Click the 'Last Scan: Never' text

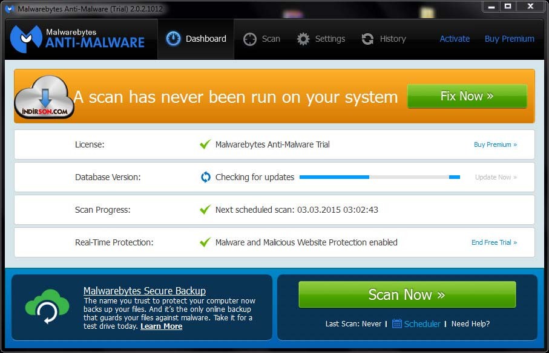click(x=353, y=324)
